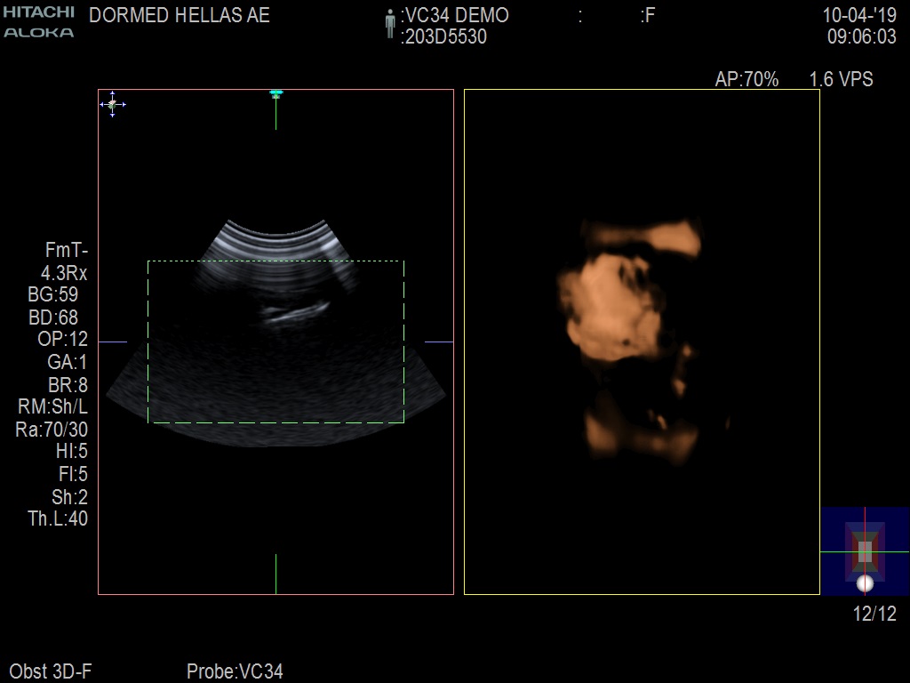Click the patient figure icon beside VC34 DEMO

tap(389, 24)
